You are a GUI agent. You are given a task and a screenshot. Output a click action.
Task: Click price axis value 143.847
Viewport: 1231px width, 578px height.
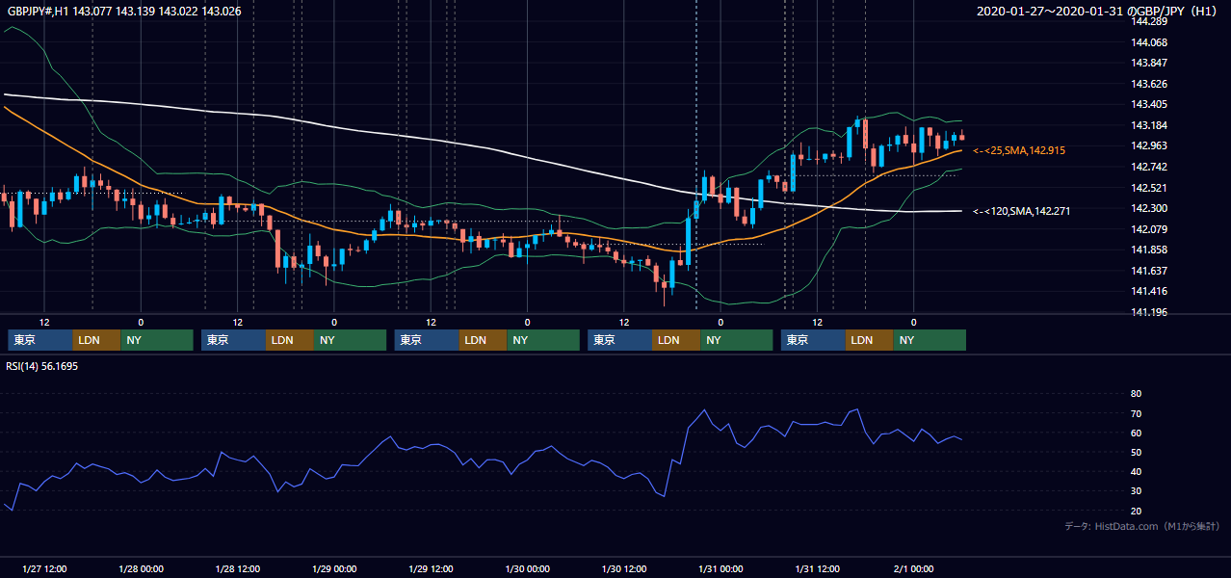pyautogui.click(x=1149, y=63)
